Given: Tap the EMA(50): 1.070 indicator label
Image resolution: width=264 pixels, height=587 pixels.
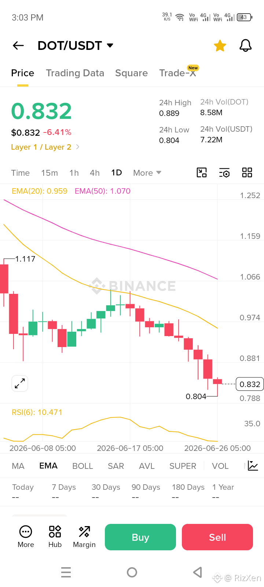Looking at the screenshot, I should tap(103, 191).
